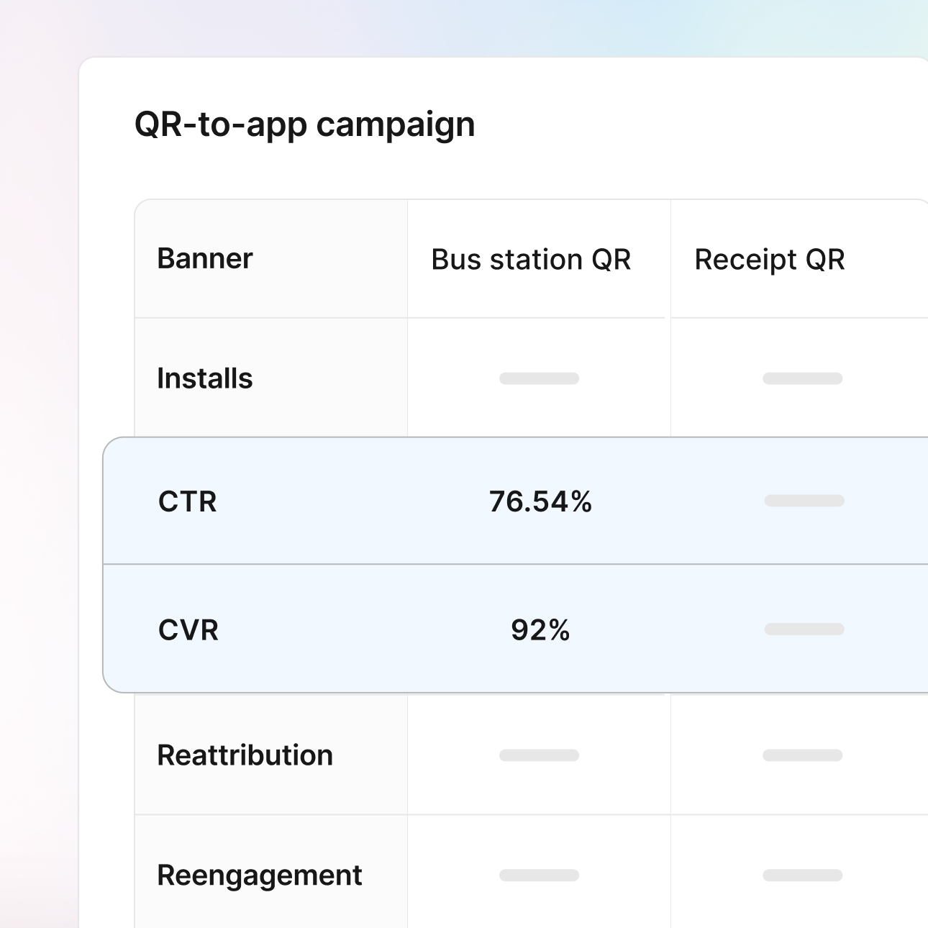This screenshot has width=928, height=928.
Task: Select the highlighted CTR row
Action: click(460, 501)
